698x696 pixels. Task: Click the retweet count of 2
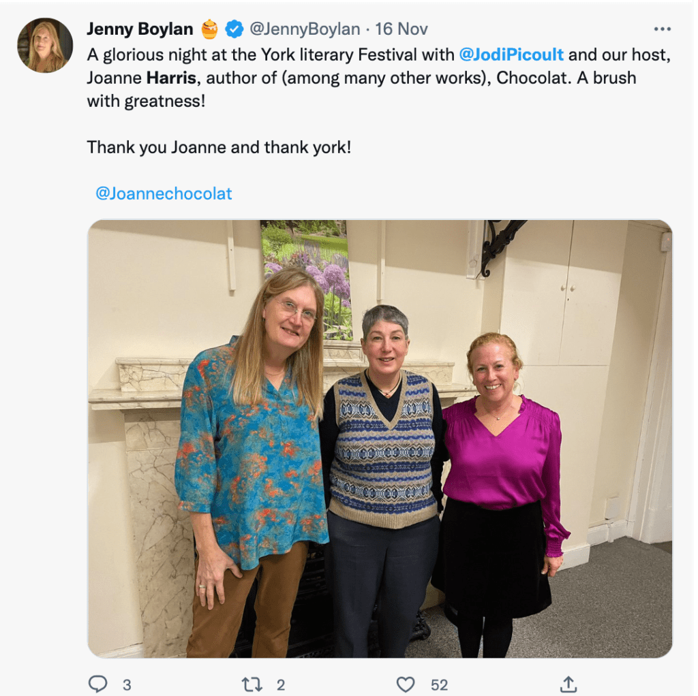[x=280, y=684]
